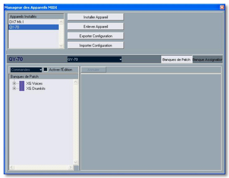Select the XG Voices tree label

click(34, 83)
